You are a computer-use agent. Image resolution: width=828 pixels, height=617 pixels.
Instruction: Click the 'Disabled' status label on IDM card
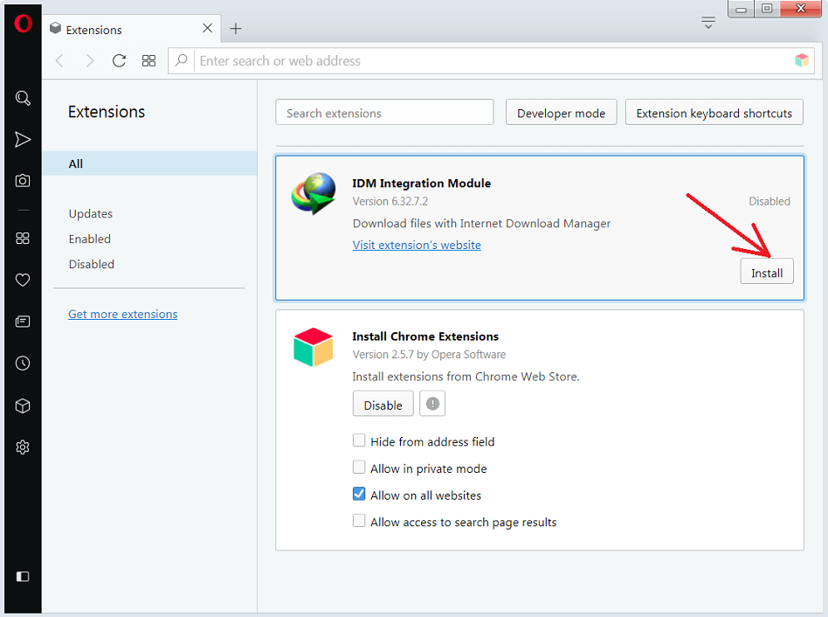(769, 201)
